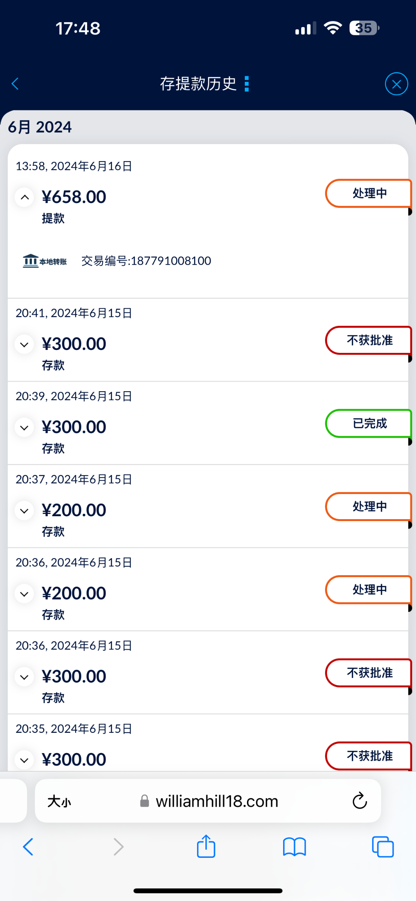Expand the 20:39 completed ¥300.00 deposit
This screenshot has height=901, width=416.
pos(25,428)
